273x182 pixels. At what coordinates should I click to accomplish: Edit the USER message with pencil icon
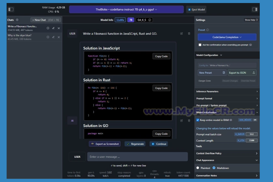click(x=181, y=33)
